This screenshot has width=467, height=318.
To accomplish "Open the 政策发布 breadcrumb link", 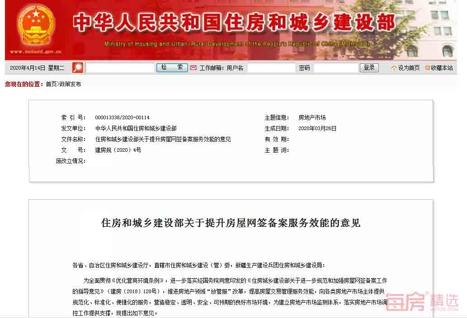I will pos(71,84).
